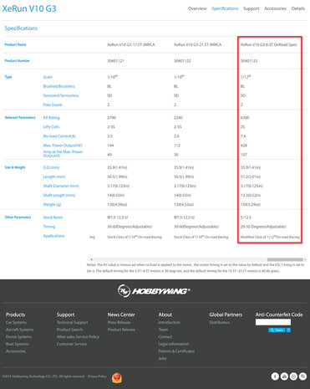Open After-sales Service Policy link
The width and height of the screenshot is (310, 389).
[78, 337]
